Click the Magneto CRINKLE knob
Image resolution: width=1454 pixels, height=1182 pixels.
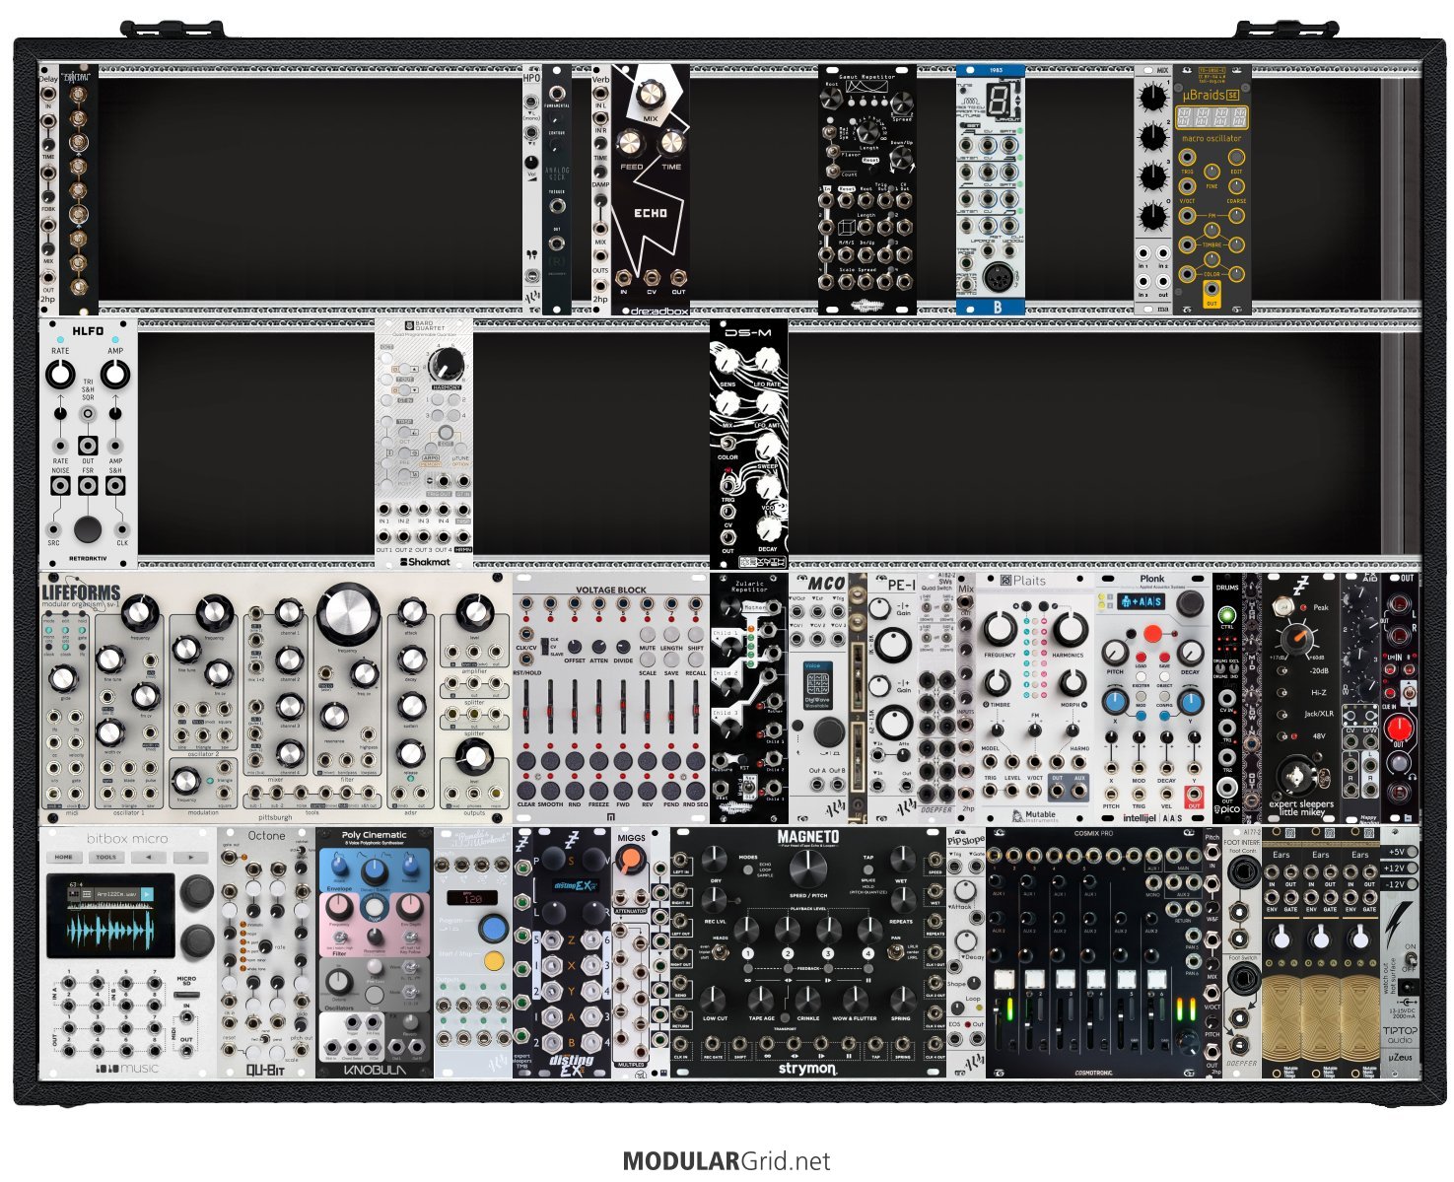808,1000
